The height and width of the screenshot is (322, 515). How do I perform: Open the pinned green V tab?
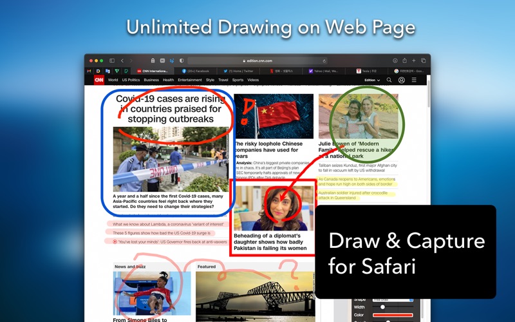117,71
